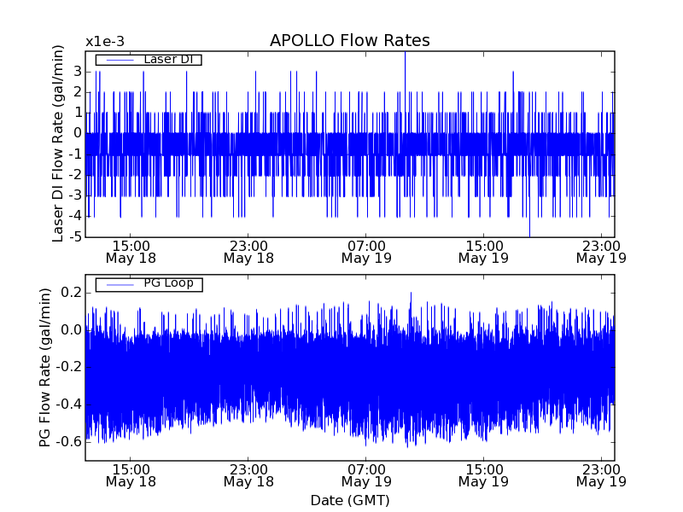Click the 0.2 tick on PG Flow axis
This screenshot has height=512, width=683.
pos(71,293)
